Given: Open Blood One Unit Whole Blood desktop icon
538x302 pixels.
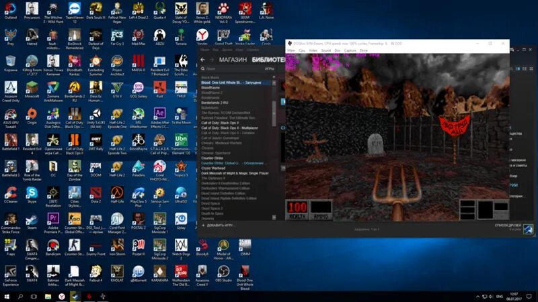Looking at the screenshot, I should click(245, 278).
